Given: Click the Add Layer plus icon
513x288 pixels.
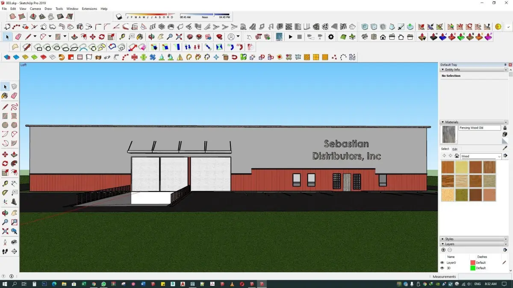Looking at the screenshot, I should (443, 250).
